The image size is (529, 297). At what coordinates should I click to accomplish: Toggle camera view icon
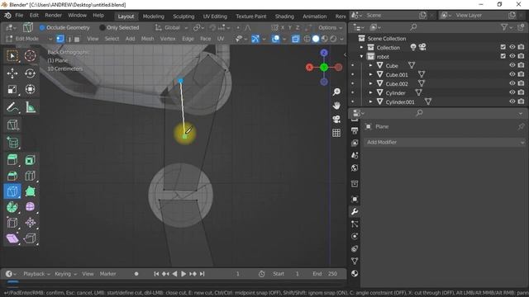pos(336,119)
